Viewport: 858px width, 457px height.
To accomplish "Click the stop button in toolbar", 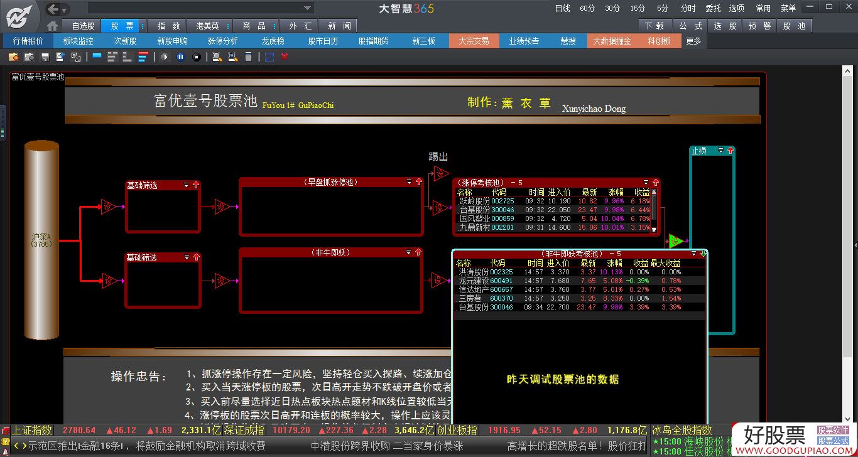I will click(x=197, y=57).
